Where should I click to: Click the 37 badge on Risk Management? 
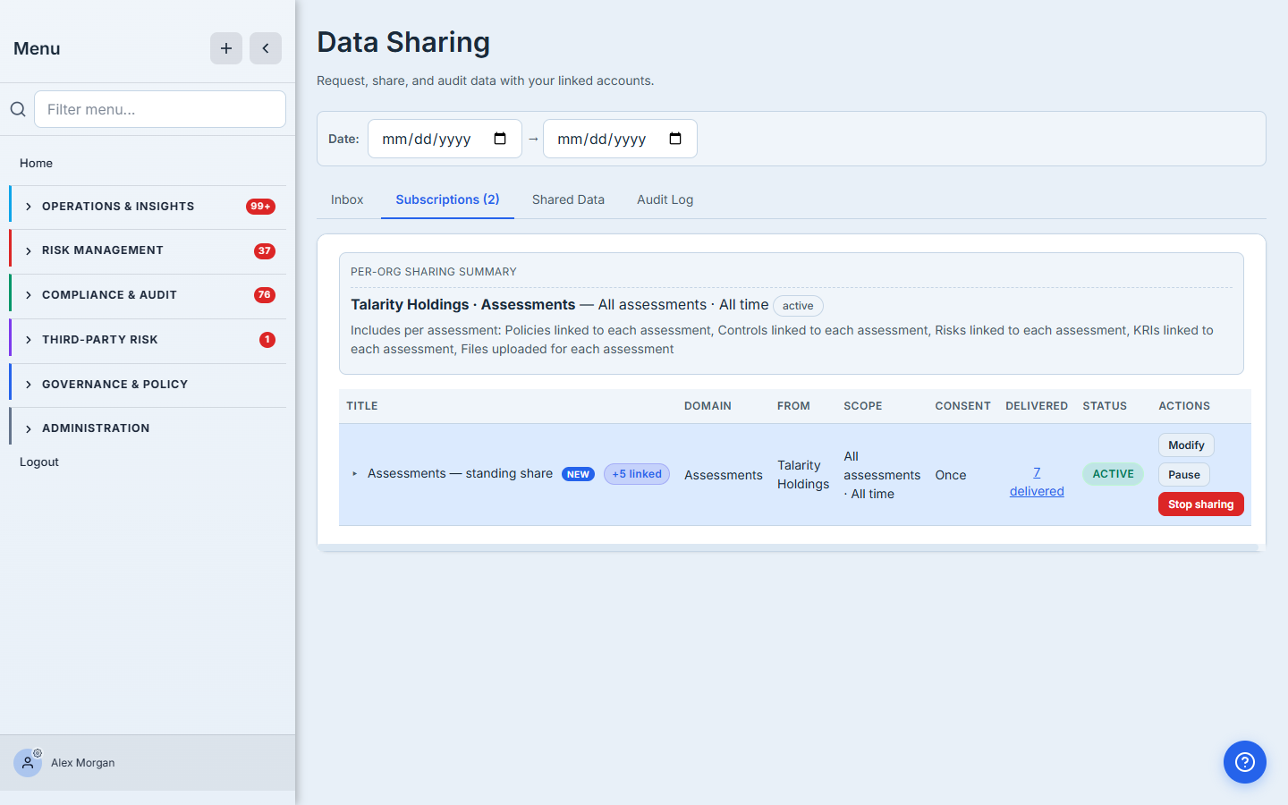click(x=265, y=251)
